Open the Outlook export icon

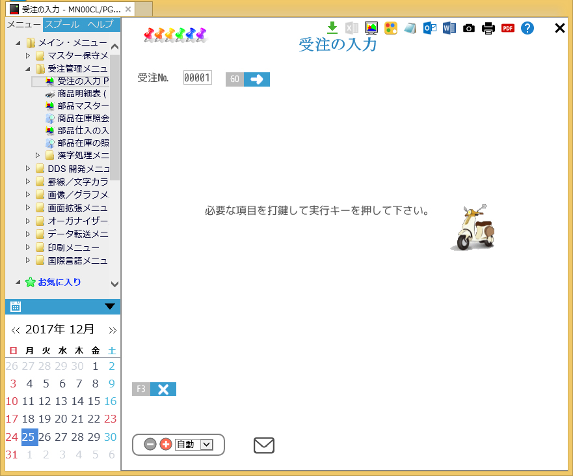tap(429, 28)
